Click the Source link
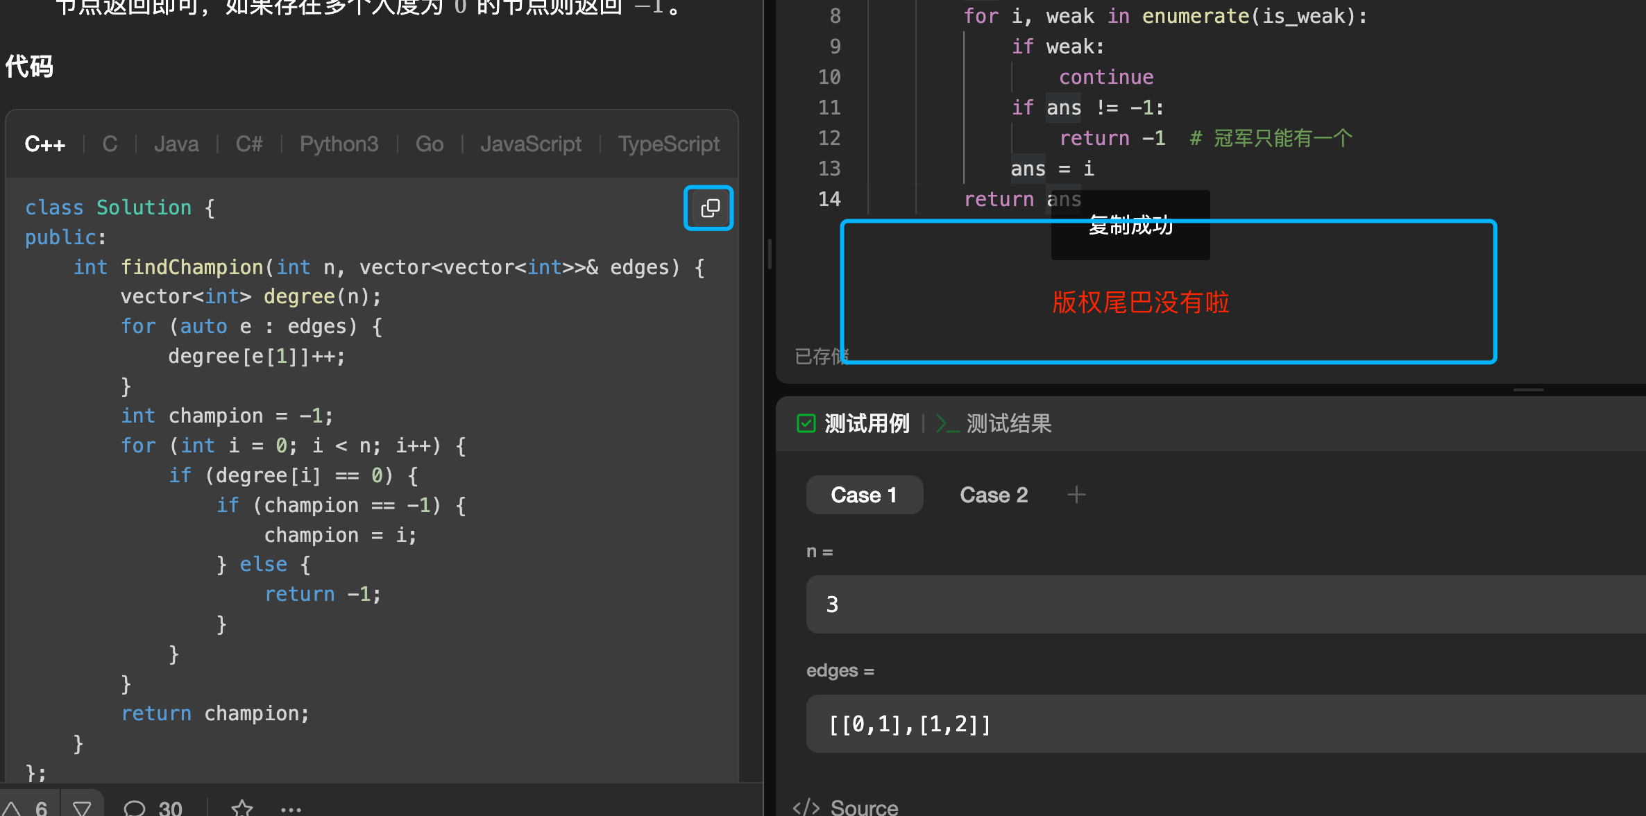The image size is (1646, 816). point(845,808)
